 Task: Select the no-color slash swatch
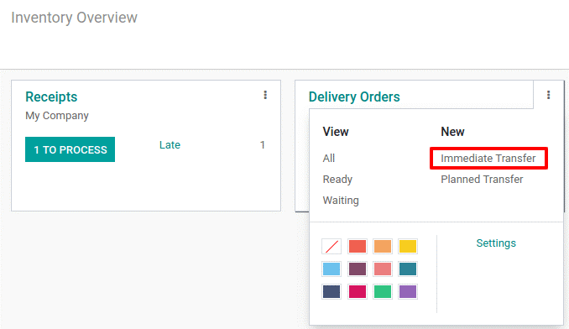[331, 246]
